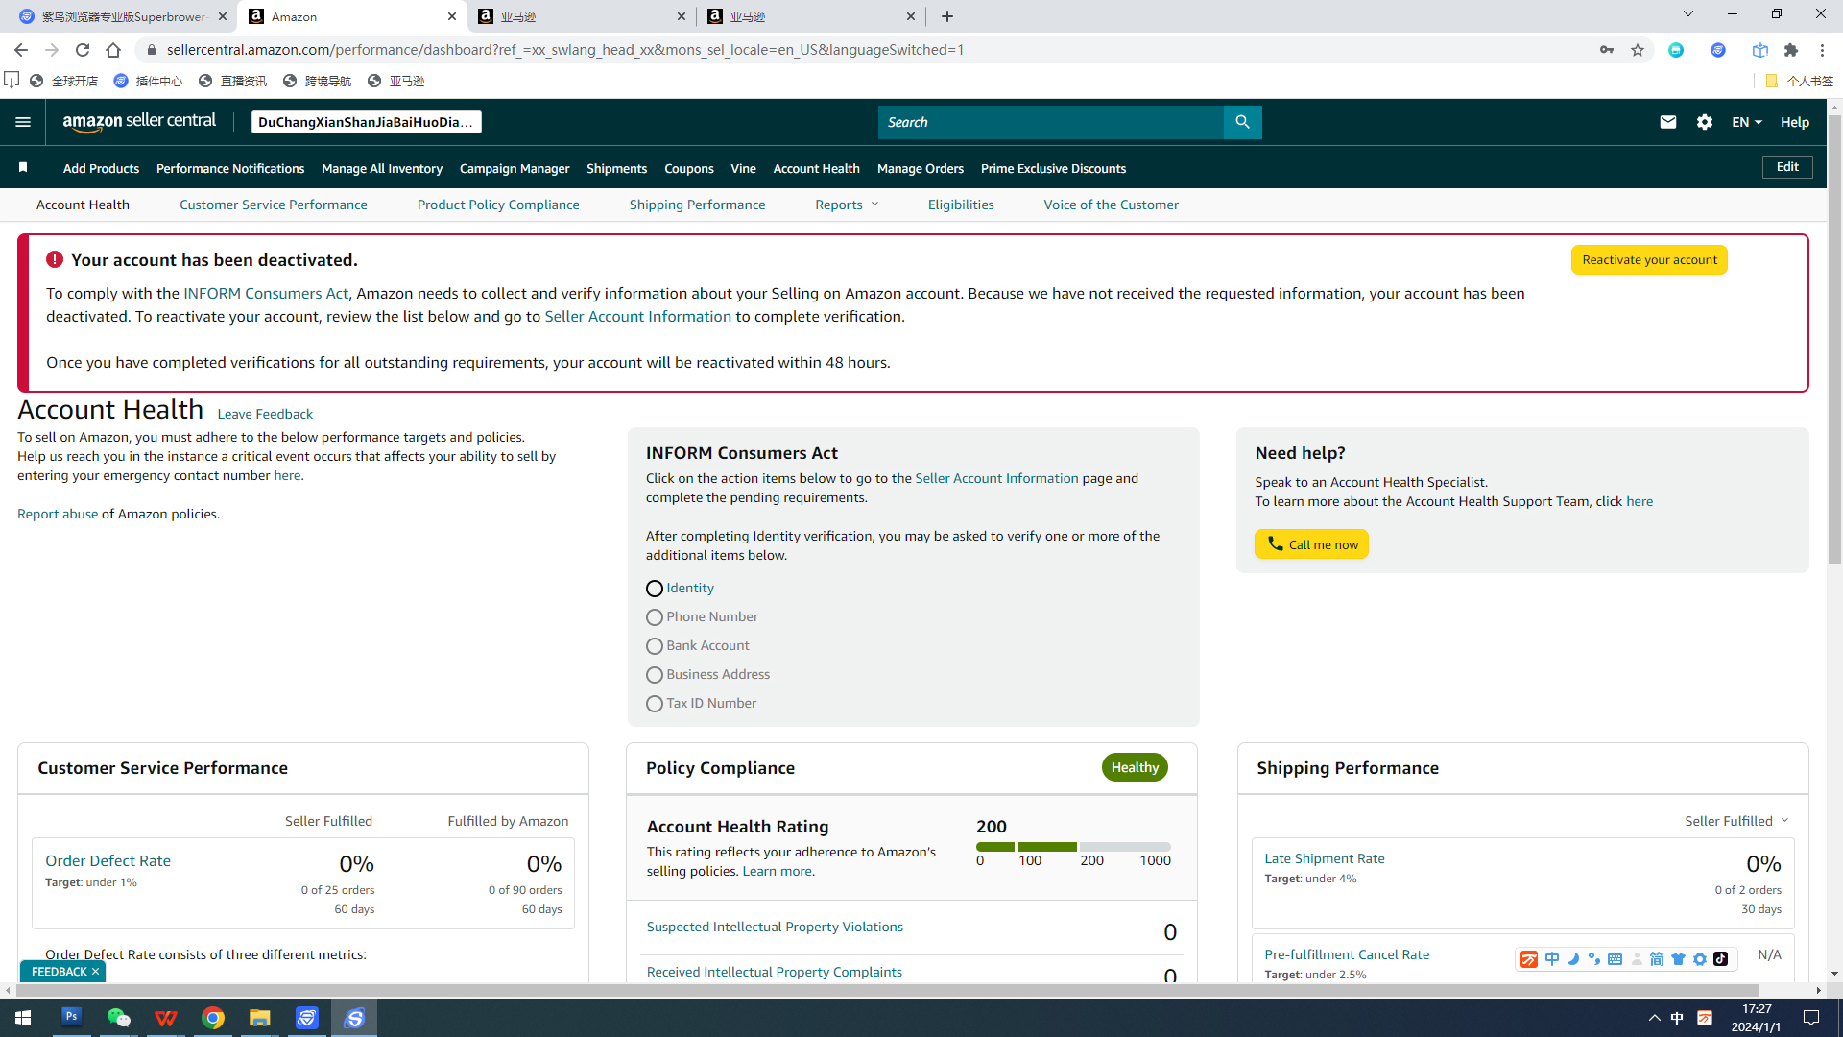Open the Eligibilities tab
The image size is (1843, 1037).
(x=961, y=205)
